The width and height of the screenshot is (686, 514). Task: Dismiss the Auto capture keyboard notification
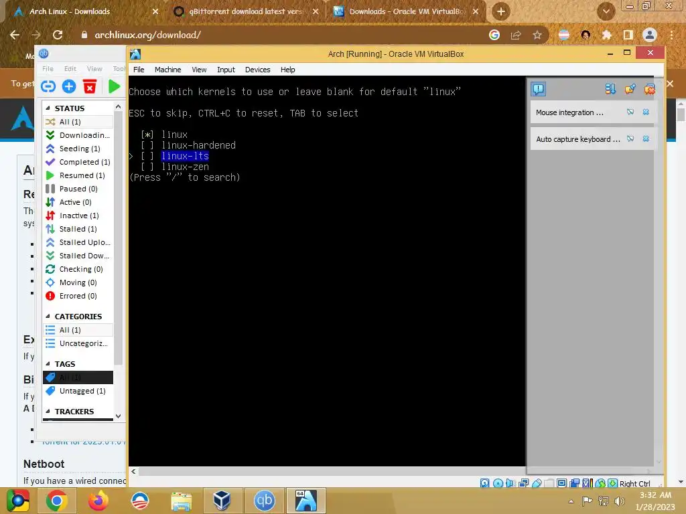(x=646, y=139)
